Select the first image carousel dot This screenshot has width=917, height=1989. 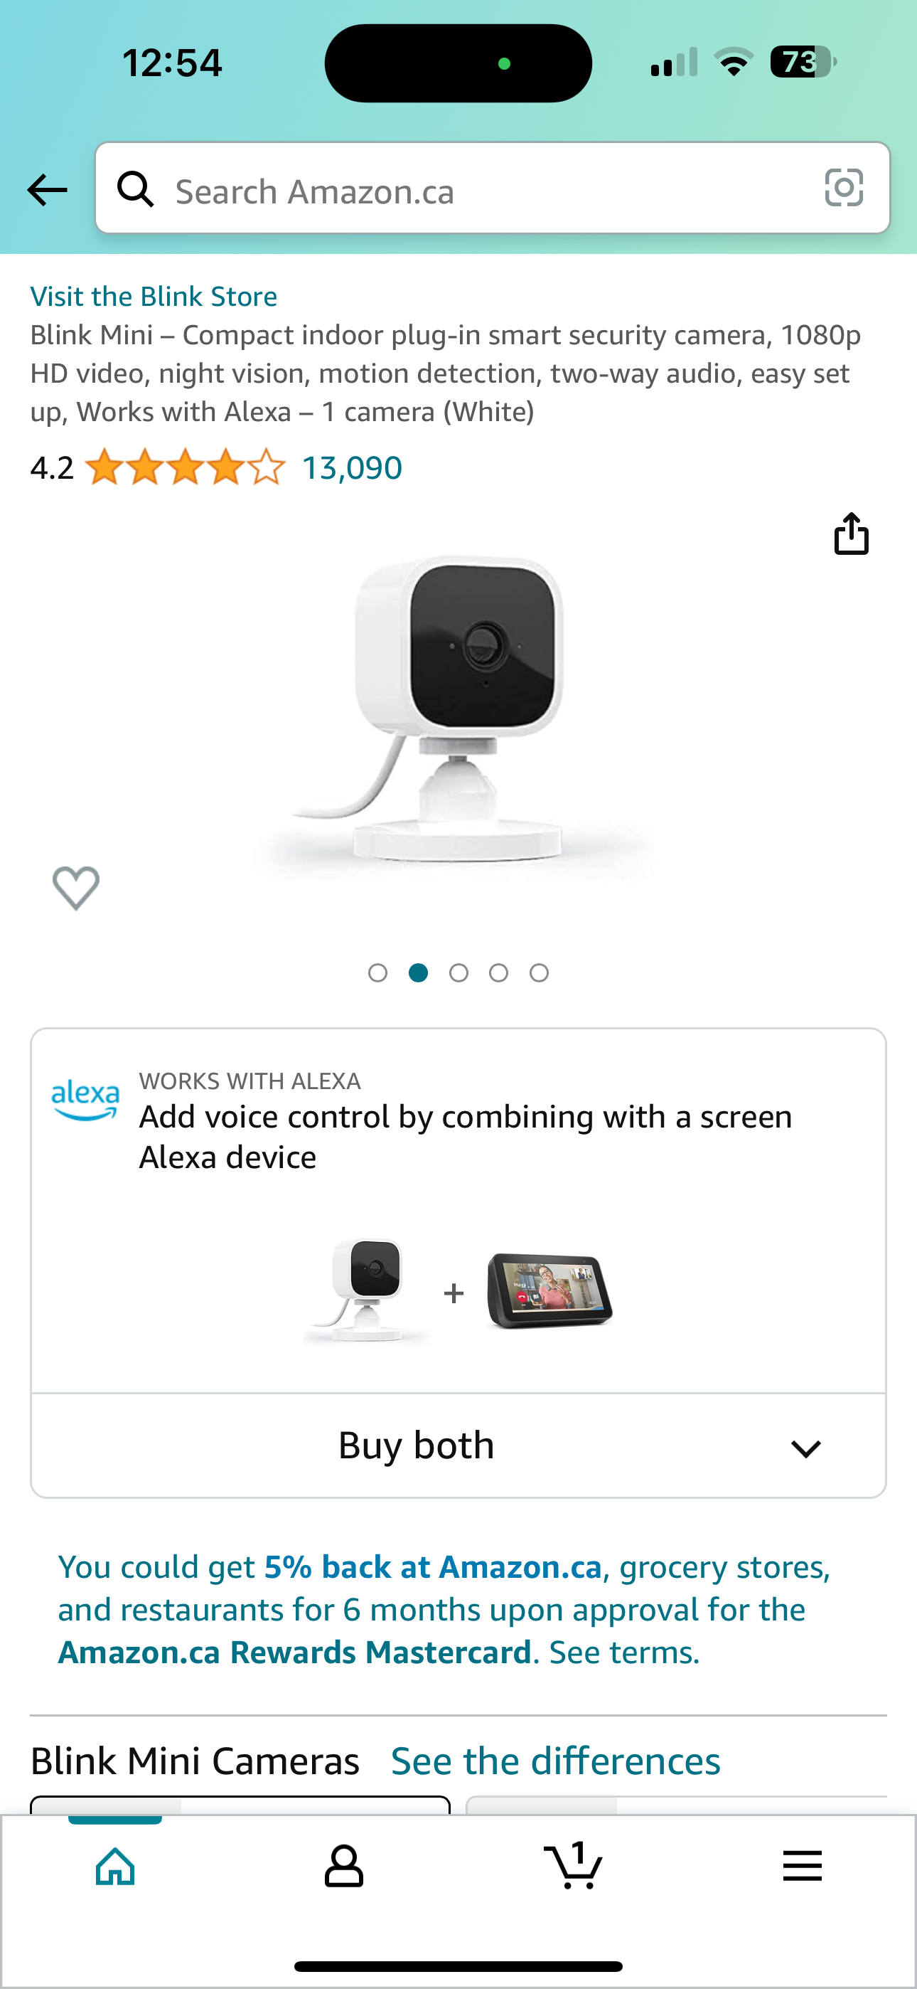click(x=377, y=973)
